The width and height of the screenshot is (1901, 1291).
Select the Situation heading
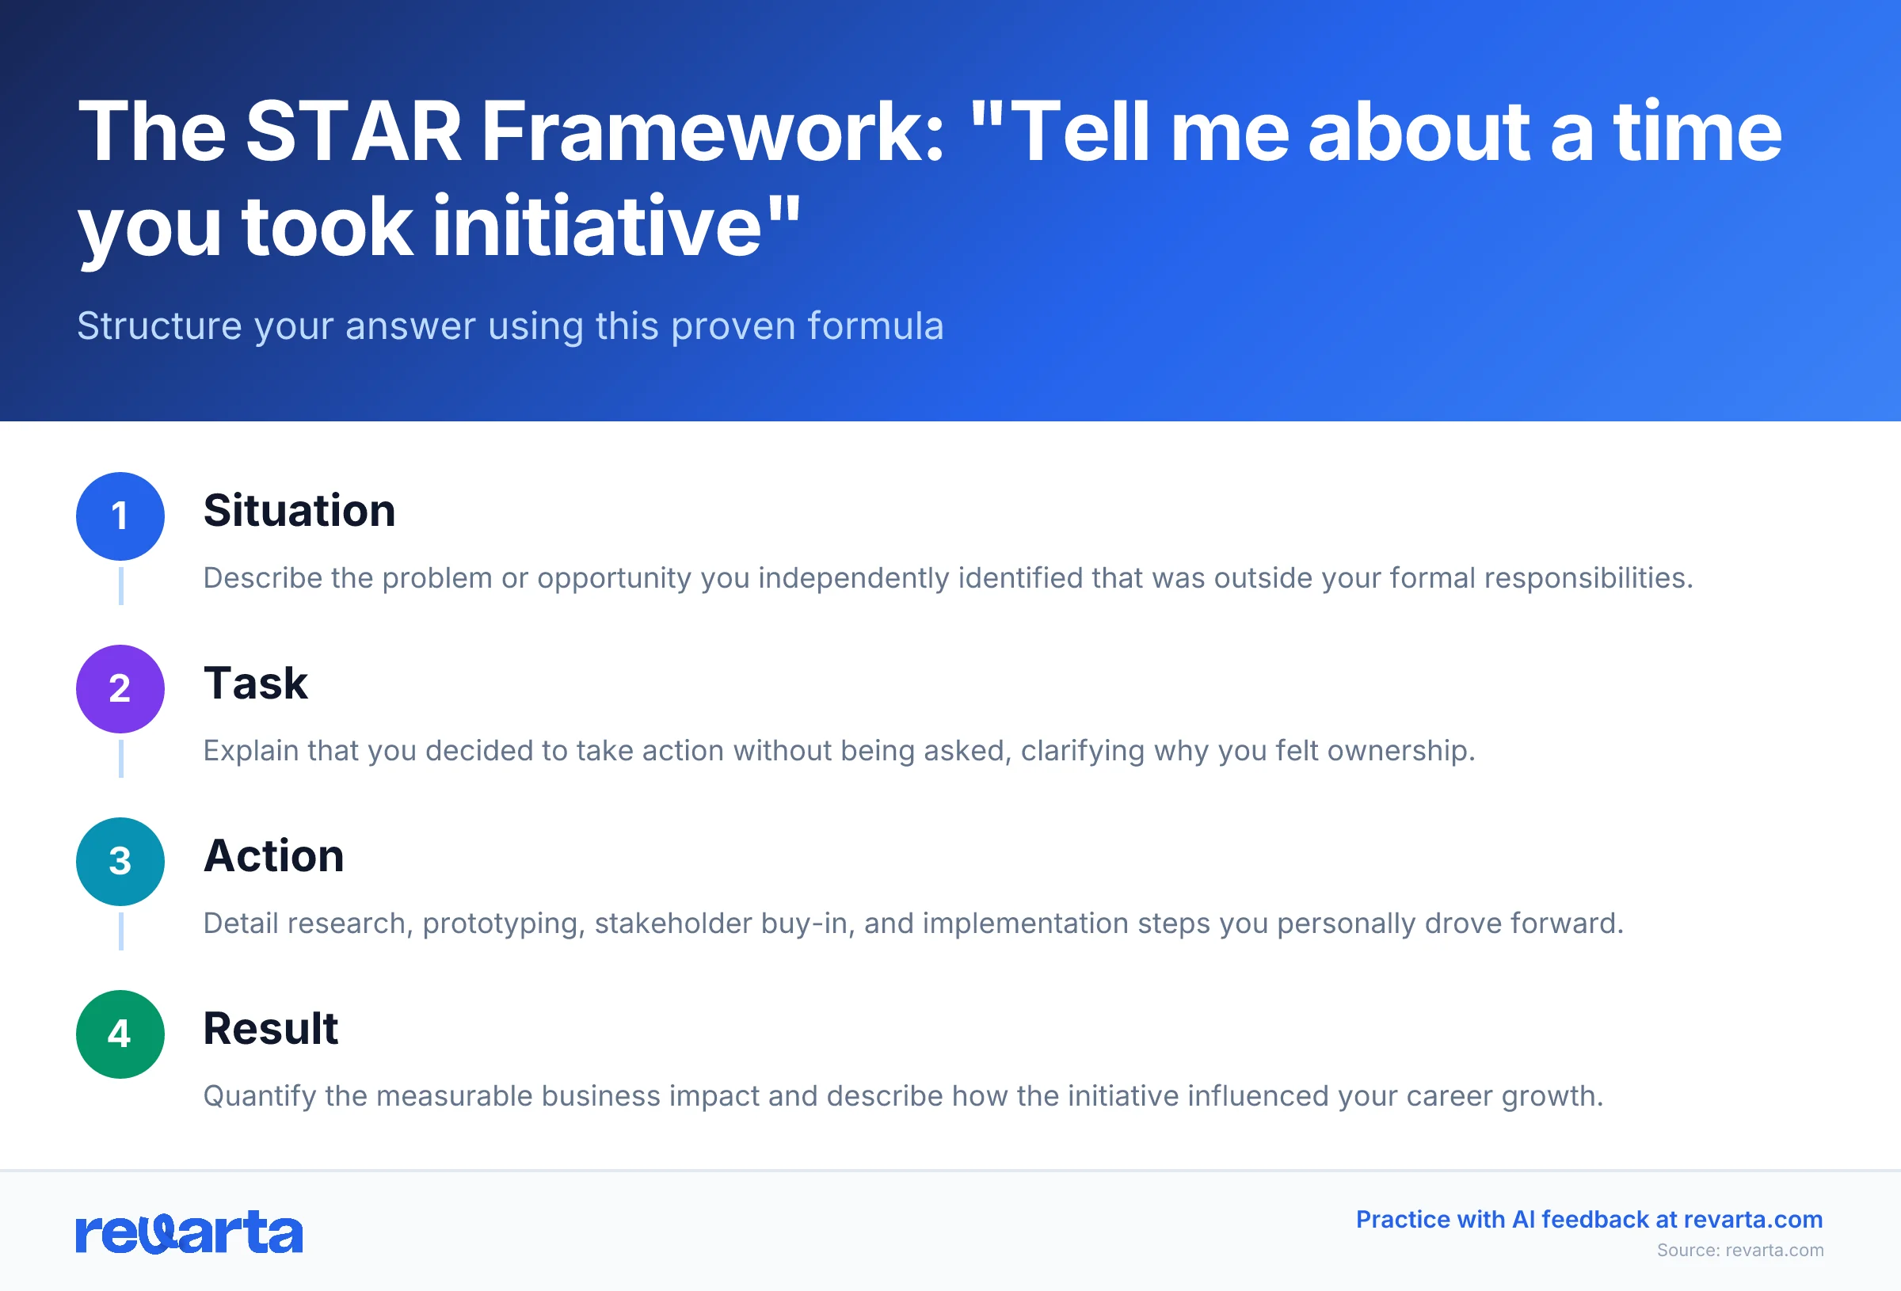(x=299, y=511)
